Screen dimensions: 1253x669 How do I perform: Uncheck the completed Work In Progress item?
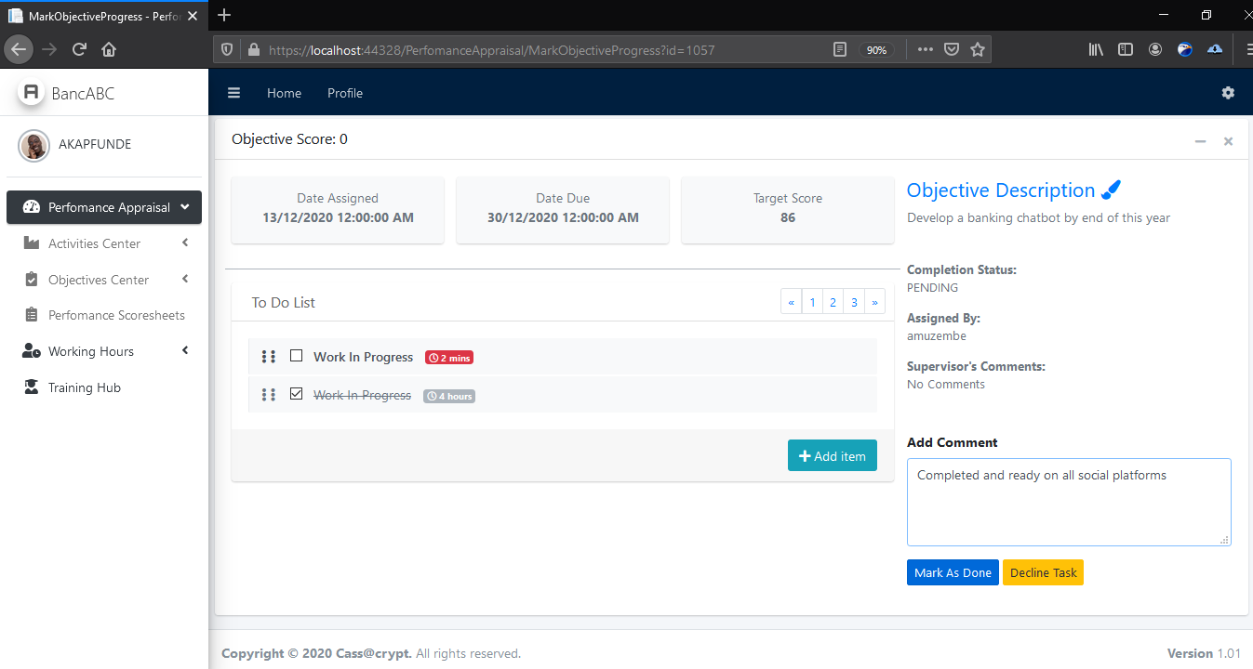click(x=297, y=394)
